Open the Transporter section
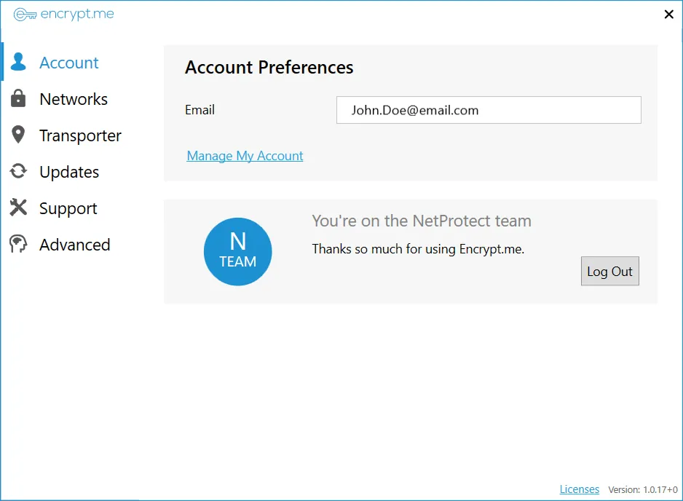This screenshot has height=501, width=683. pos(80,135)
